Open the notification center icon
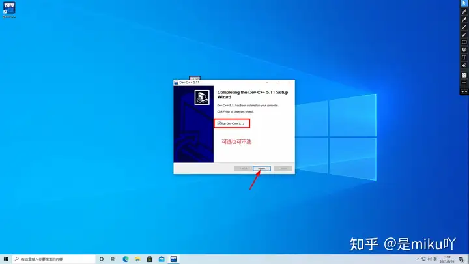Screen dimensions: 469x264 coord(461,259)
